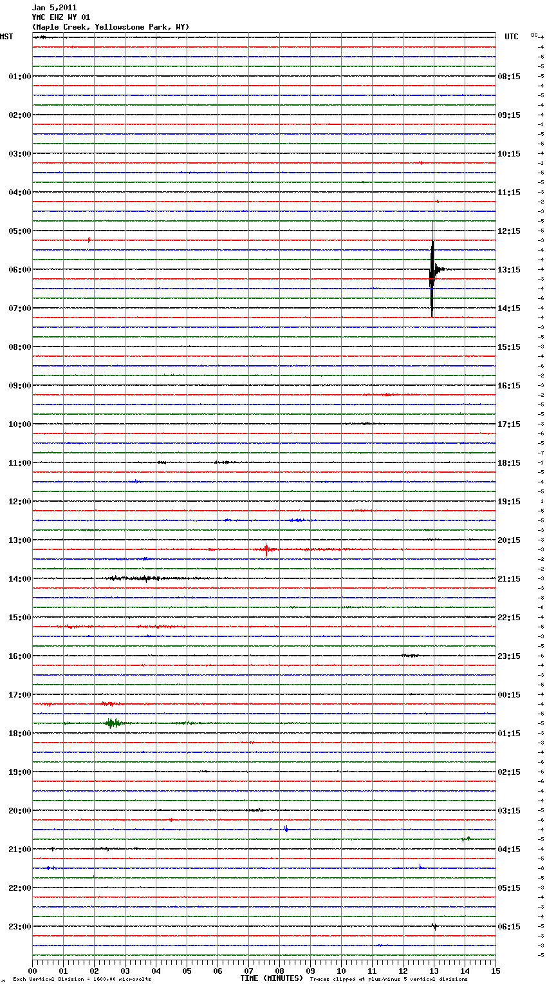Screen dimensions: 547x988
Task: Click the '06:15' UTC time label
Action: pos(509,927)
